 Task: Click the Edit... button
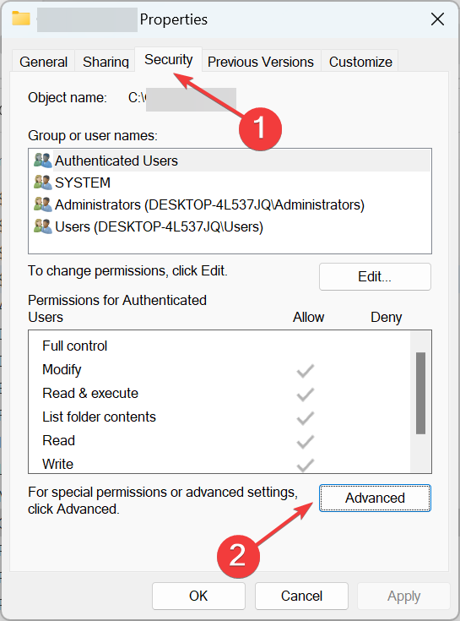click(375, 276)
